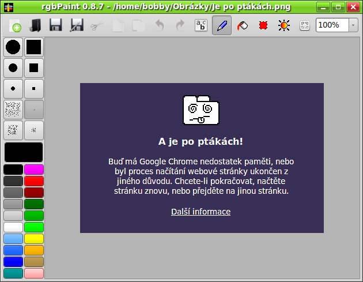This screenshot has width=363, height=282.
Task: Pick the bright red color swatch
Action: [34, 181]
